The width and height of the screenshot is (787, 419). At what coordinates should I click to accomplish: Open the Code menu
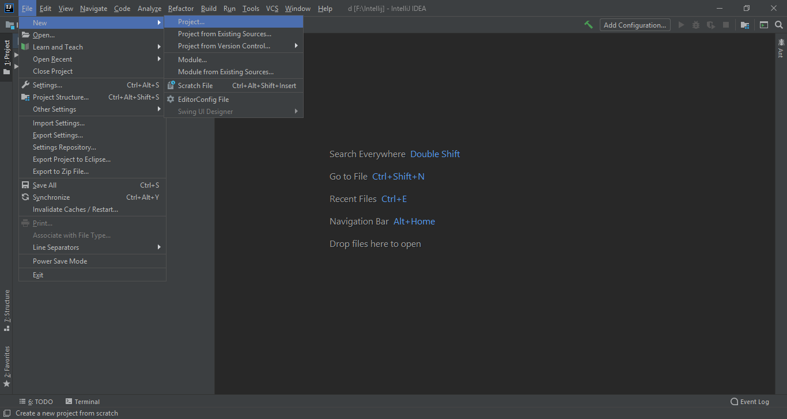tap(122, 9)
